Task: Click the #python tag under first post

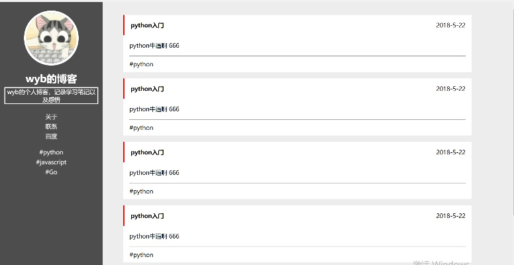Action: 141,64
